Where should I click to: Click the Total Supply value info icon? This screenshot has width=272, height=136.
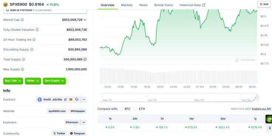(x=85, y=59)
